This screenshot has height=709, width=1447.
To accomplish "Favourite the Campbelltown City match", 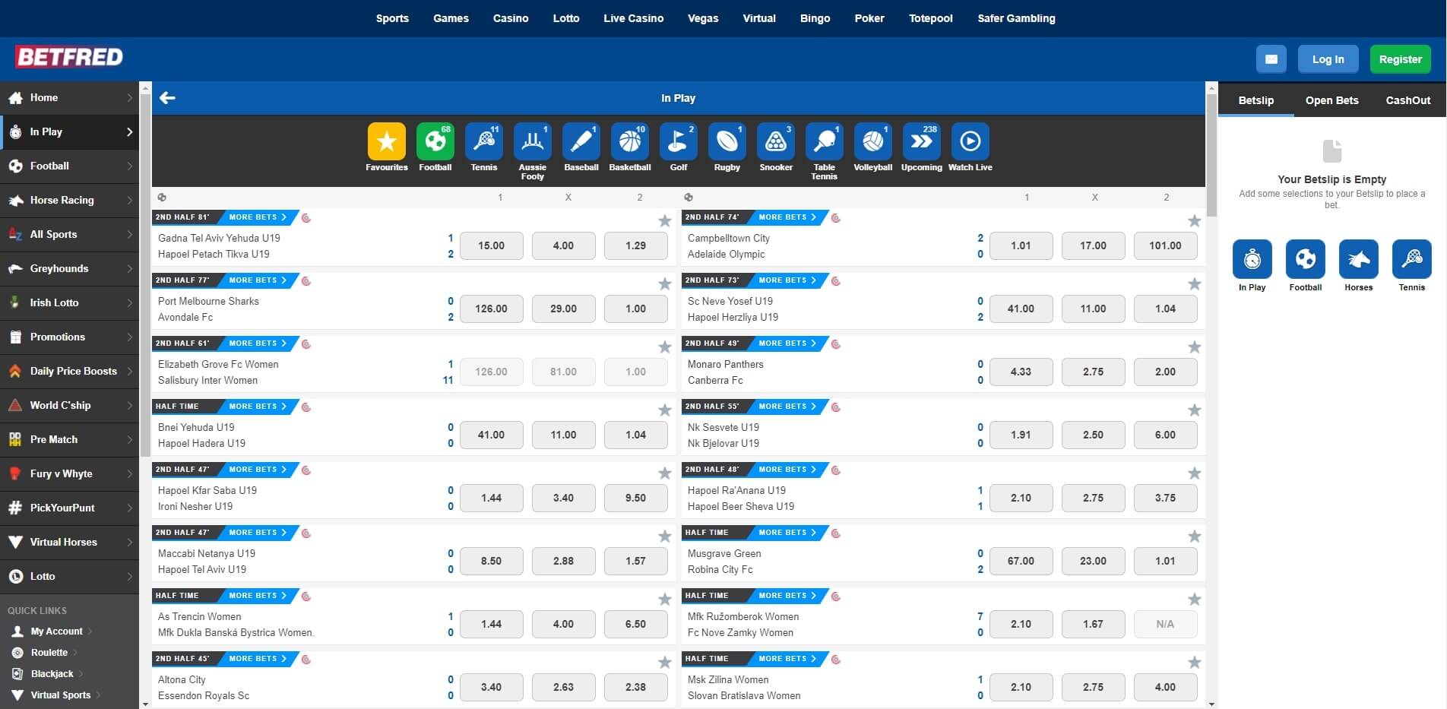I will (1194, 220).
